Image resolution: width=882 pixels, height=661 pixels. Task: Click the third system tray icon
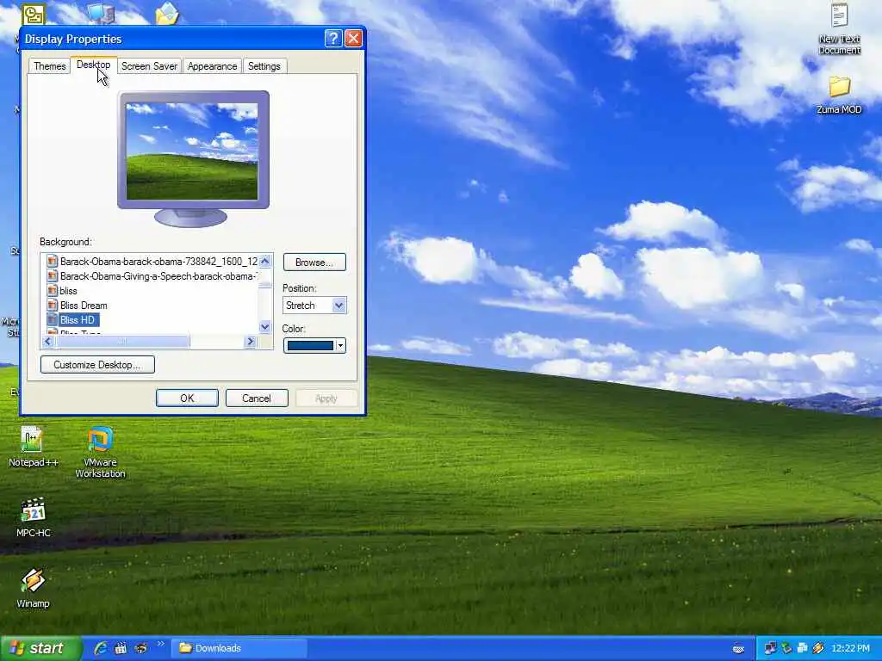[x=802, y=648]
